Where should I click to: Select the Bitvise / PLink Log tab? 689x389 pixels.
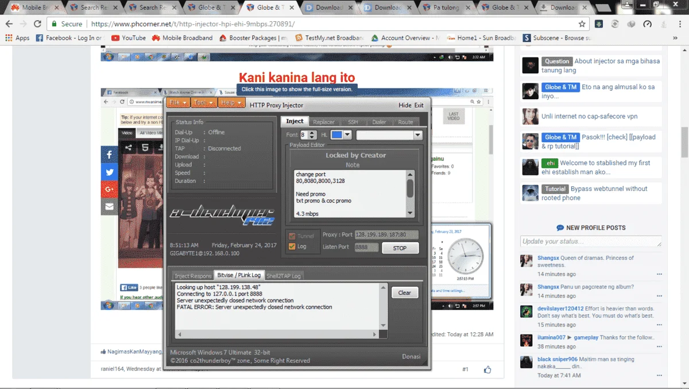(239, 275)
